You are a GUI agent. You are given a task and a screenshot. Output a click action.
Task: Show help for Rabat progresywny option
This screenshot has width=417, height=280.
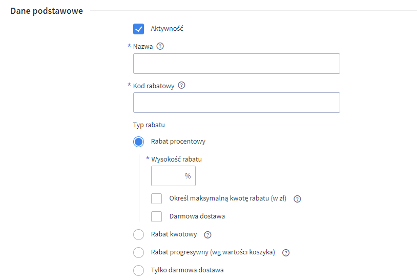pos(286,253)
